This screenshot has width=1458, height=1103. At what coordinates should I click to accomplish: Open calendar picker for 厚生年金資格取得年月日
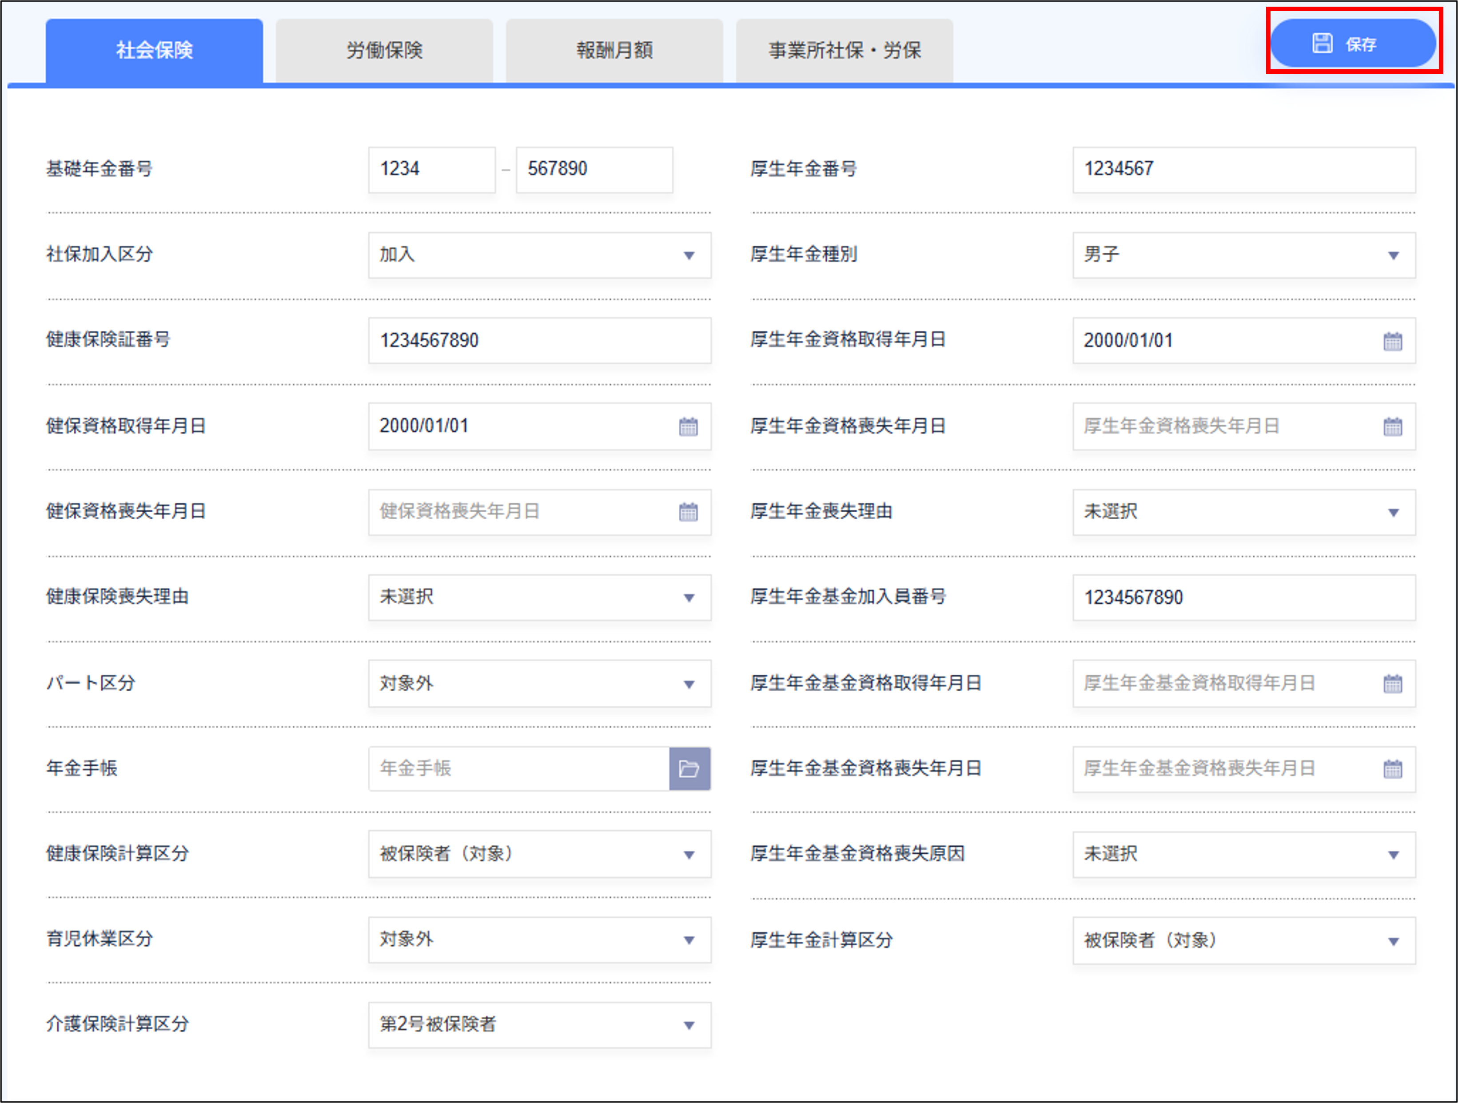(1392, 341)
